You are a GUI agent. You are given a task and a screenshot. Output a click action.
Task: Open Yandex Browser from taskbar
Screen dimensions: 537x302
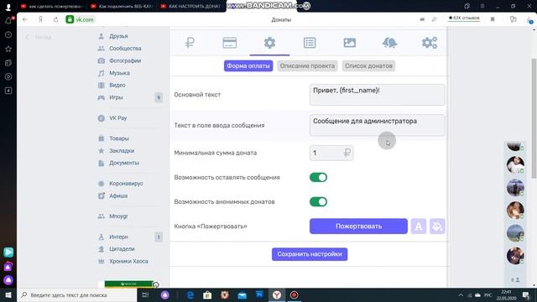277,294
